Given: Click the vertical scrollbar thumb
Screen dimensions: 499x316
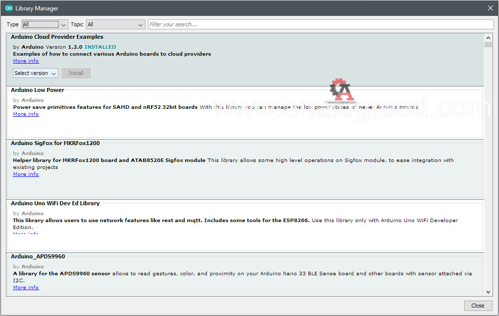Looking at the screenshot, I should pyautogui.click(x=488, y=44).
